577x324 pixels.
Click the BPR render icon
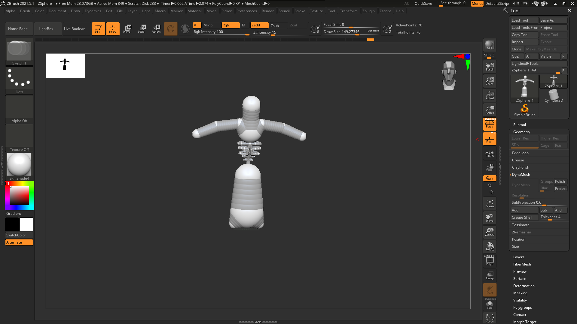point(490,45)
